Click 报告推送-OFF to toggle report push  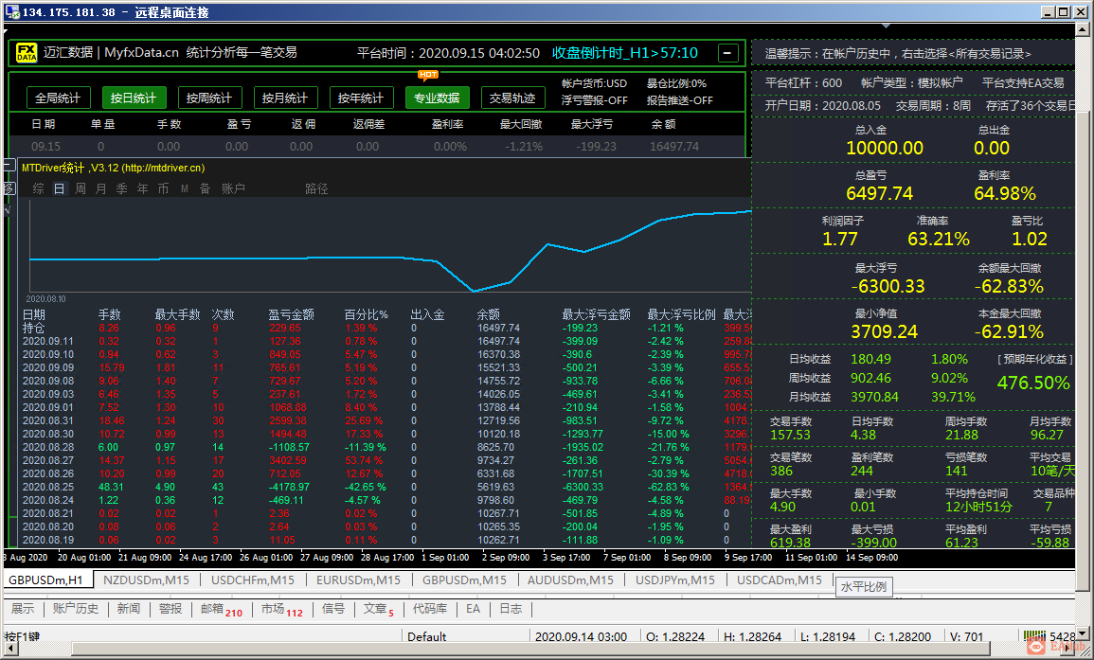click(x=679, y=100)
